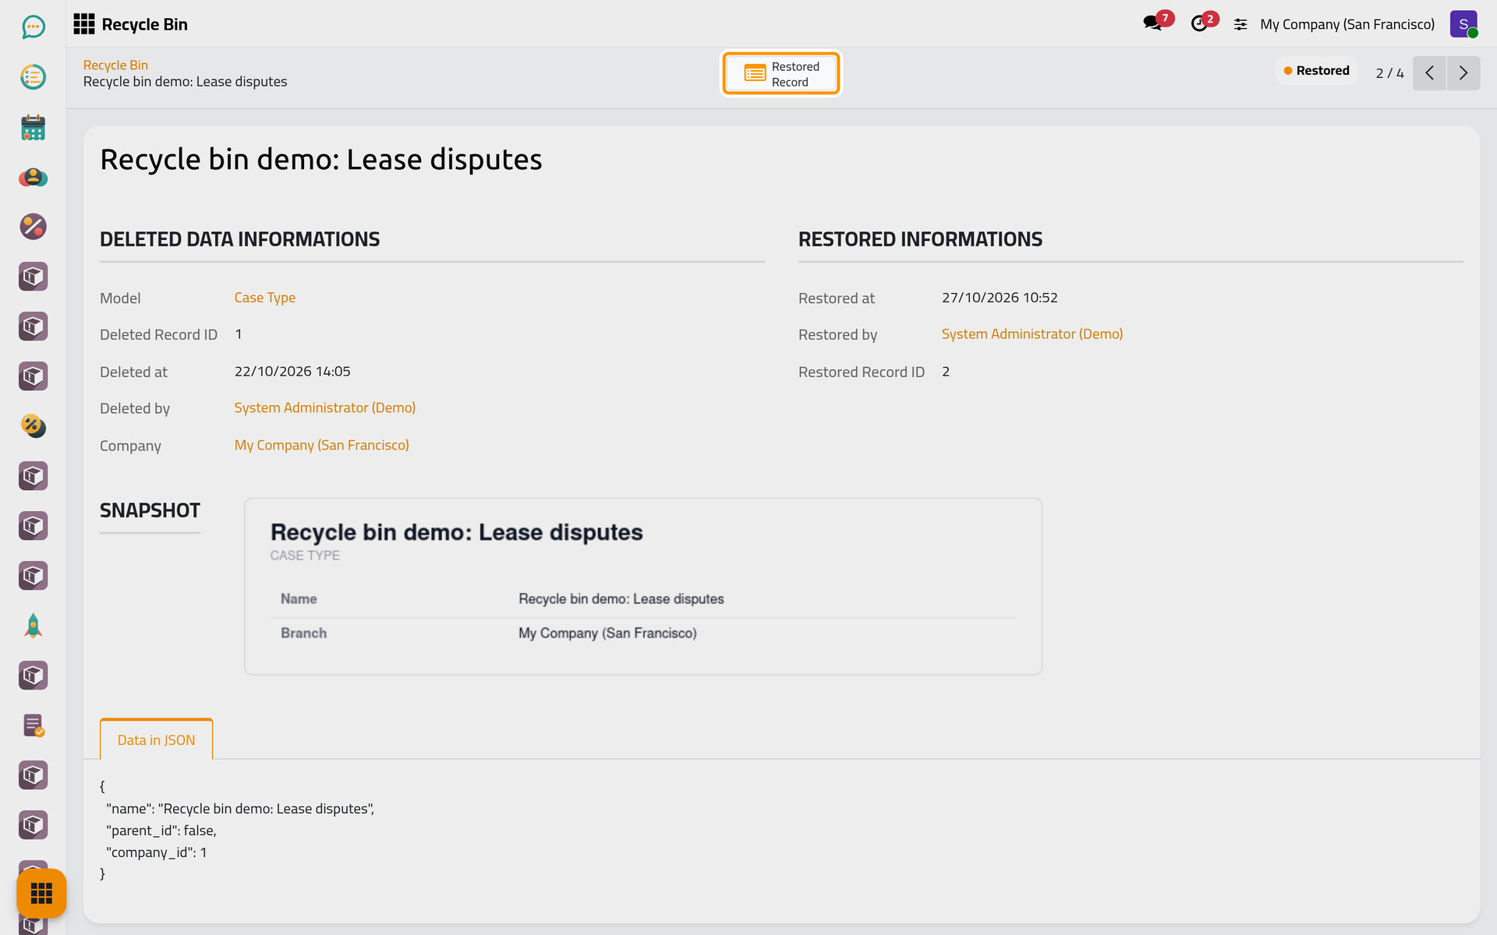Open Deleted by System Administrator link
Image resolution: width=1497 pixels, height=935 pixels.
pos(325,408)
